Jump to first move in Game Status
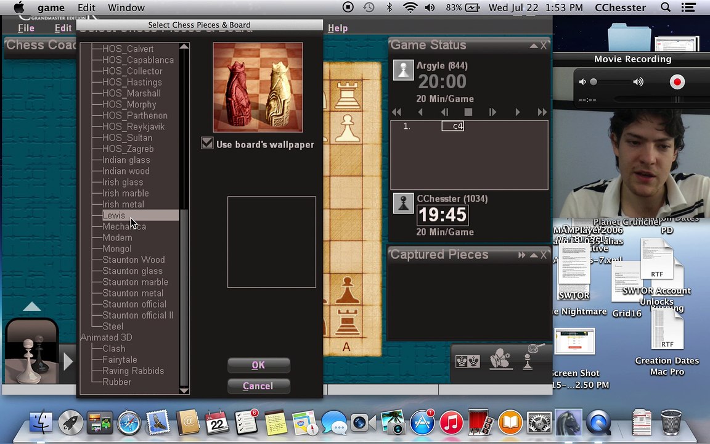This screenshot has height=444, width=710. [x=396, y=112]
